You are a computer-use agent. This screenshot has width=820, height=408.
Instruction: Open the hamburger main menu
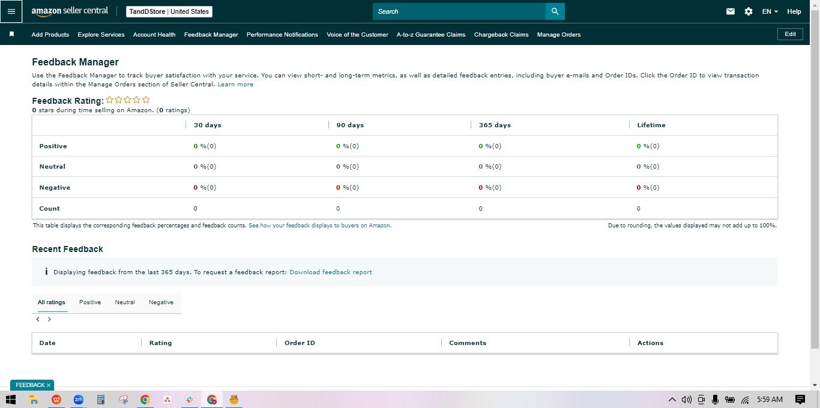(11, 11)
